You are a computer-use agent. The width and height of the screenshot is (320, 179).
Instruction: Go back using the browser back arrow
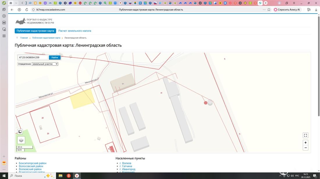pos(12,10)
